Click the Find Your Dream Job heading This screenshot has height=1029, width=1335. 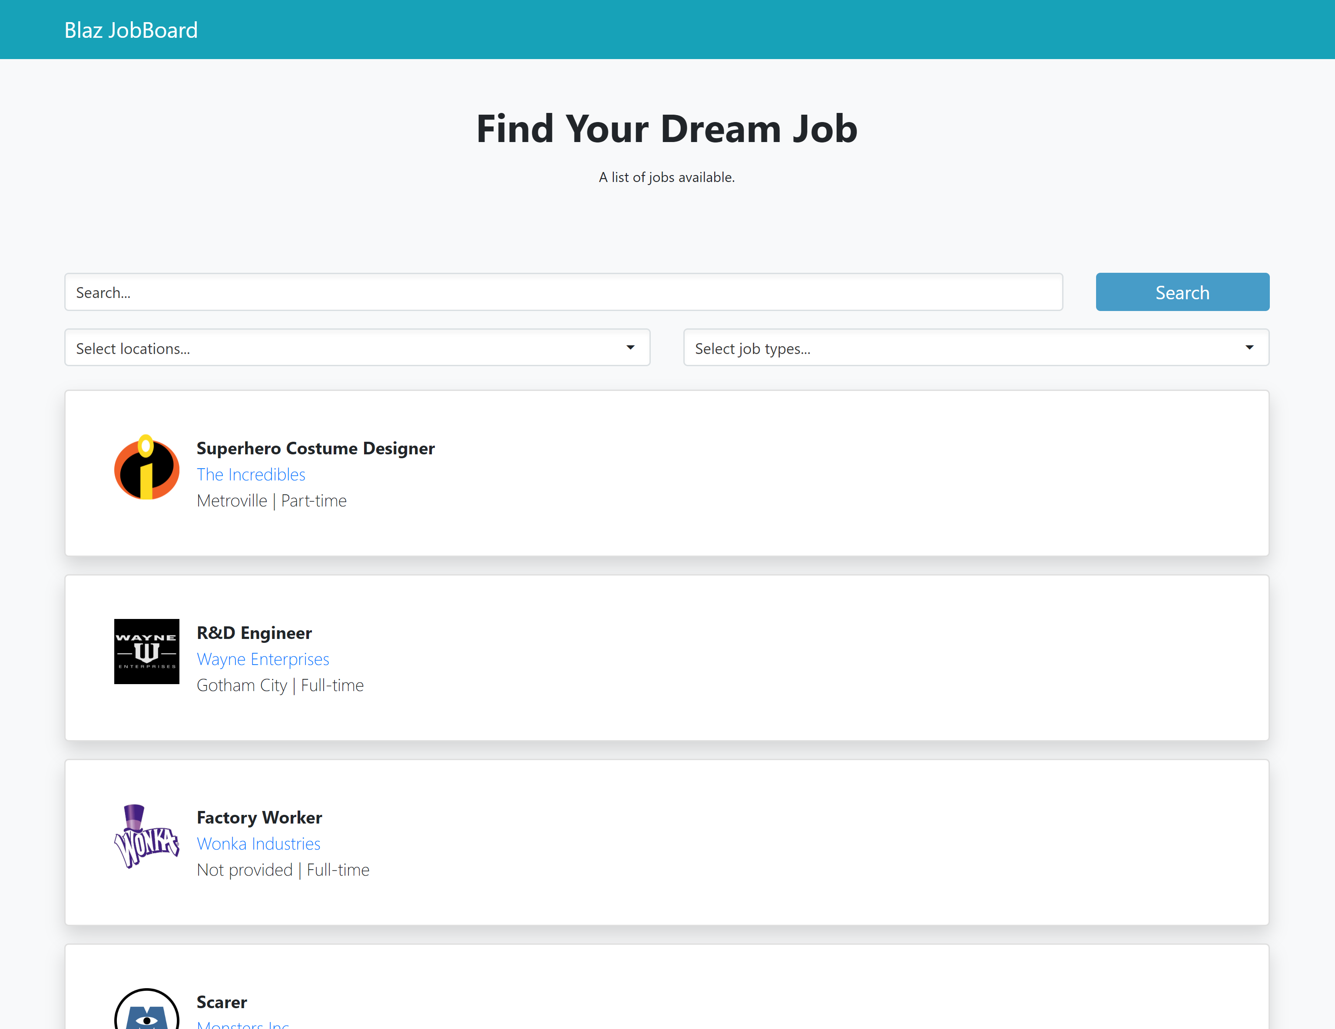[667, 129]
